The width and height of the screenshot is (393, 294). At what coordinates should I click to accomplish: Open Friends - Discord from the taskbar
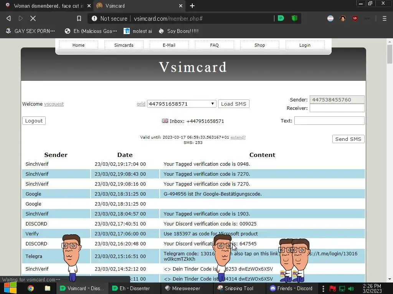pyautogui.click(x=292, y=288)
